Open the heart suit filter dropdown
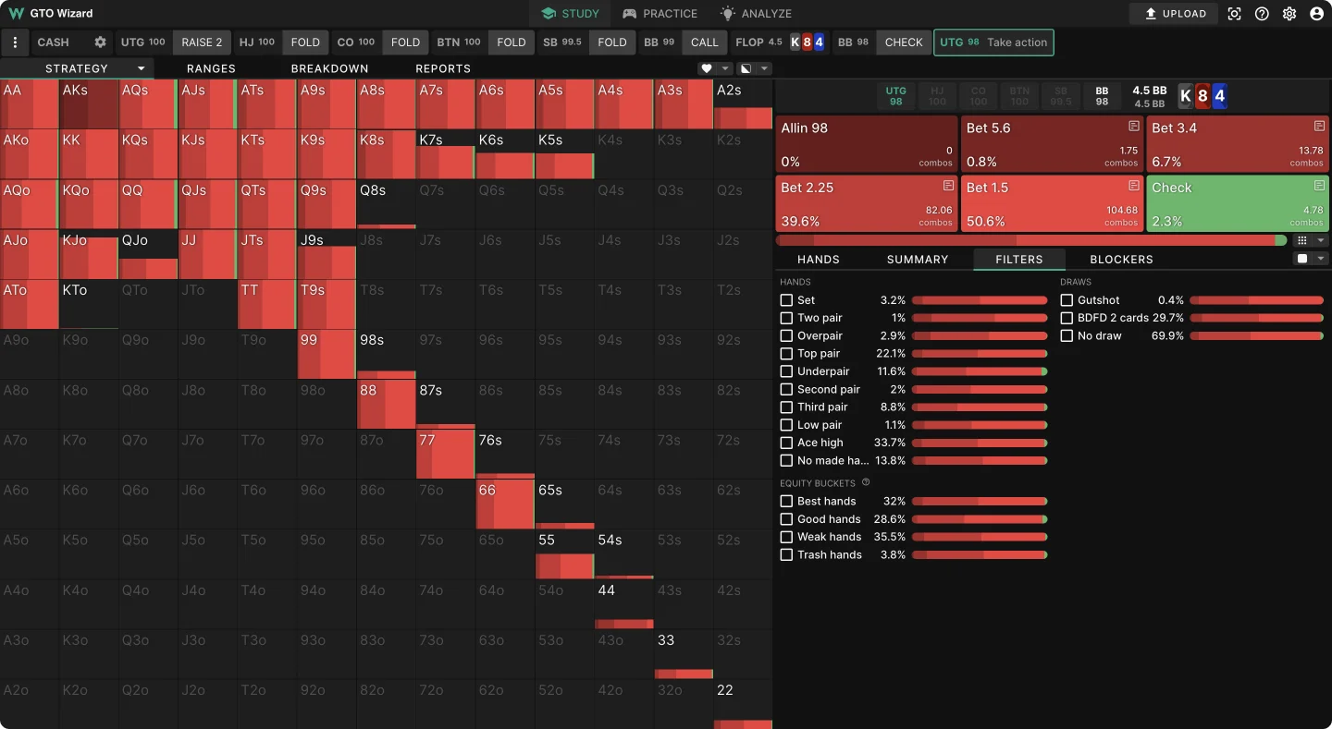The image size is (1332, 729). 714,68
